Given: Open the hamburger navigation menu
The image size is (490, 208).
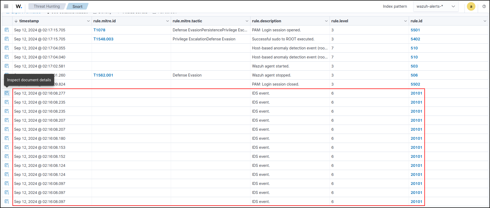Looking at the screenshot, I should pos(6,6).
